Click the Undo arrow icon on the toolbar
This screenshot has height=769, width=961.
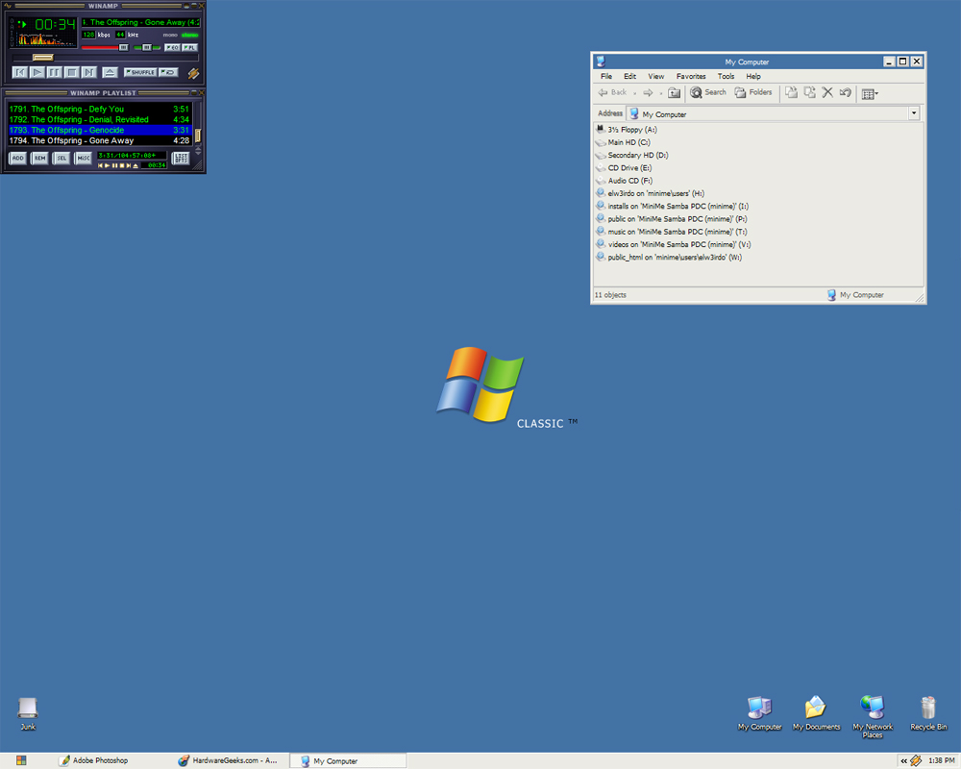click(844, 91)
